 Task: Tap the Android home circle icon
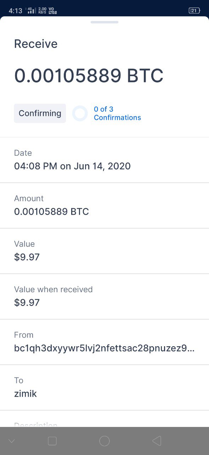point(104,441)
